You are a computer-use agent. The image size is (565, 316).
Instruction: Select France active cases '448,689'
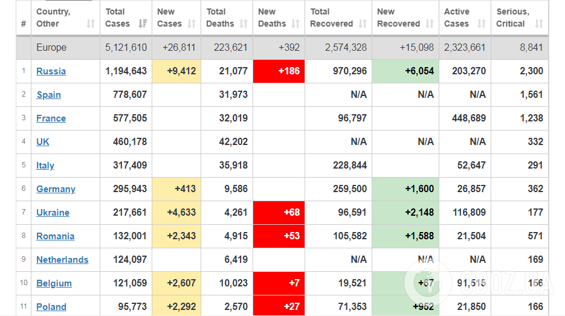click(x=469, y=118)
